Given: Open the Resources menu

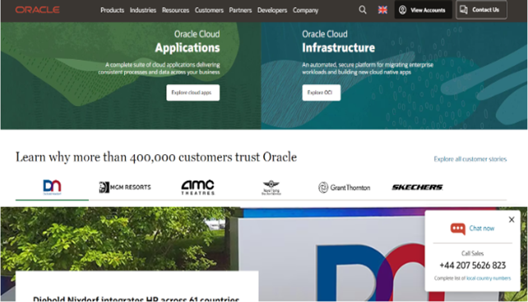Looking at the screenshot, I should (175, 10).
